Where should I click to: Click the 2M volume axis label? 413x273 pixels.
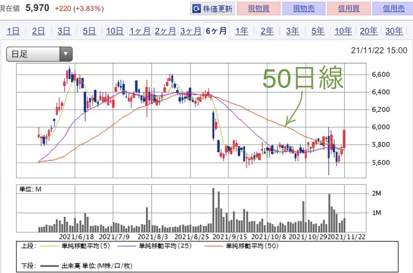point(377,194)
